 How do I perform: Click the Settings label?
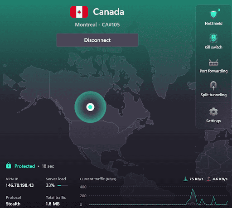(x=213, y=121)
